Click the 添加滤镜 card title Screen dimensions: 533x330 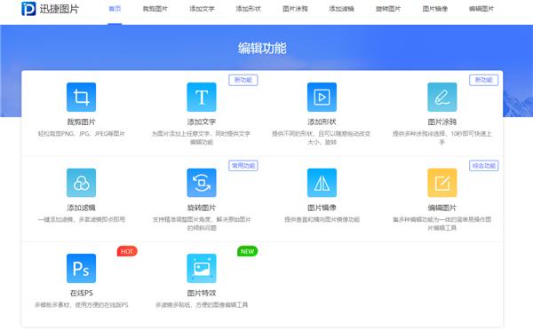click(81, 208)
